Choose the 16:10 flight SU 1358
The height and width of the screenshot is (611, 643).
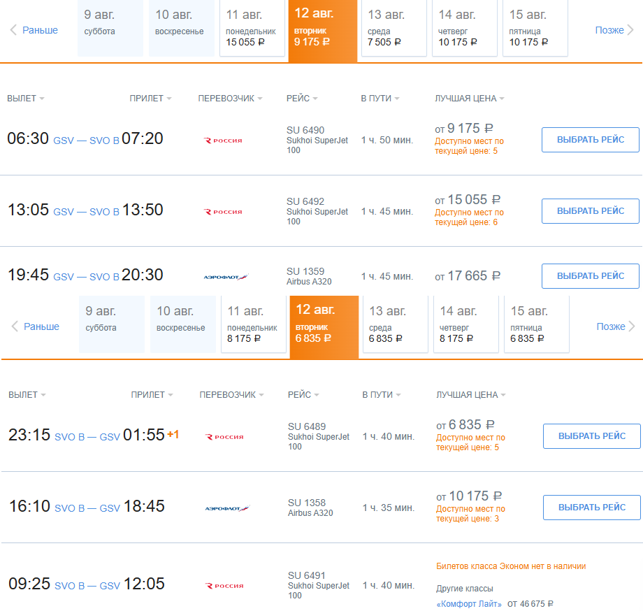[591, 508]
